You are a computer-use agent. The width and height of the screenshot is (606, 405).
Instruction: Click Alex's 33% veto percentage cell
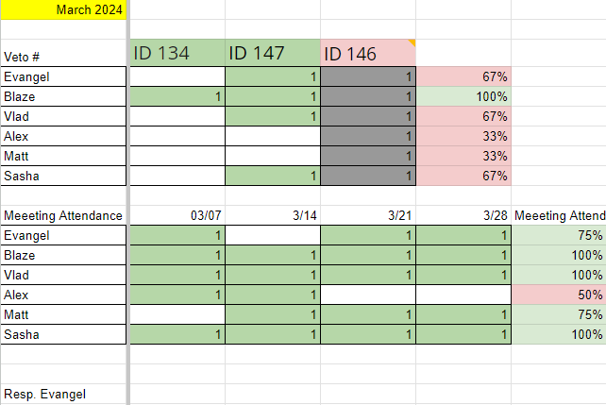463,136
